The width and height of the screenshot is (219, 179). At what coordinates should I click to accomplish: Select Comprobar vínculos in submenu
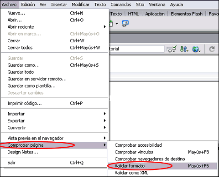pyautogui.click(x=162, y=152)
